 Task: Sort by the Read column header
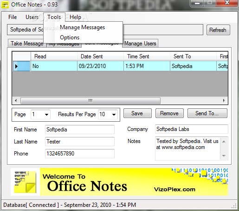point(54,56)
